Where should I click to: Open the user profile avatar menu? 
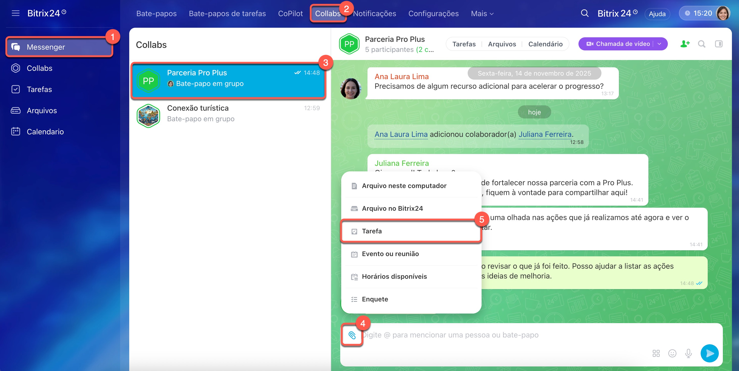tap(723, 13)
